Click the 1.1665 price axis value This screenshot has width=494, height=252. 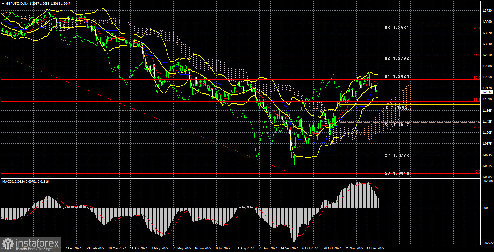(x=487, y=111)
